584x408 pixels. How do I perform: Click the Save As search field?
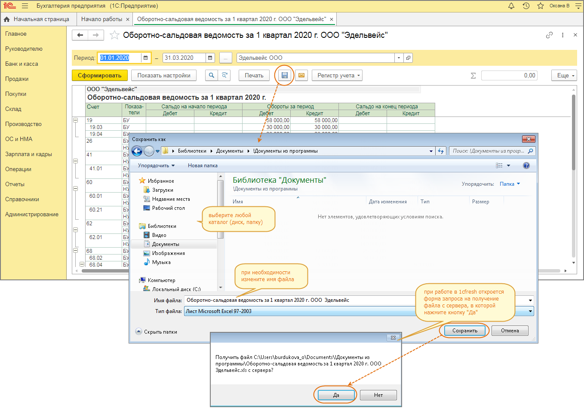coord(492,151)
